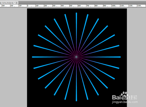Click the 0 mark on horizontal ruler
The width and height of the screenshot is (146, 107).
click(28, 6)
